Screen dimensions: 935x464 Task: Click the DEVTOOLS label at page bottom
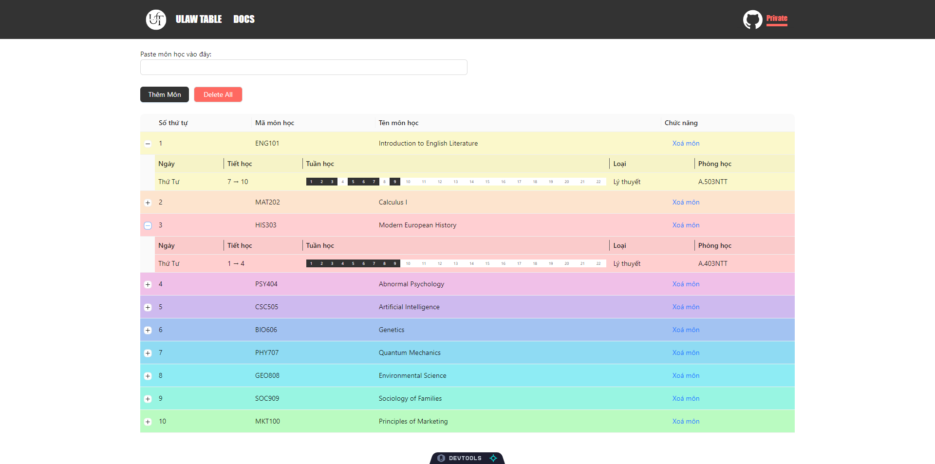(x=465, y=458)
